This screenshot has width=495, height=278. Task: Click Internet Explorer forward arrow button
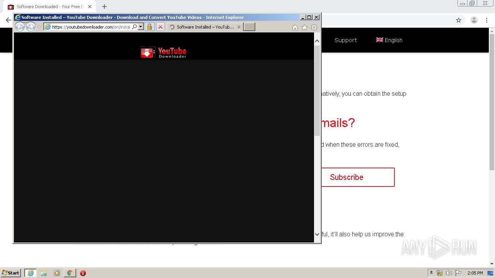coord(31,27)
